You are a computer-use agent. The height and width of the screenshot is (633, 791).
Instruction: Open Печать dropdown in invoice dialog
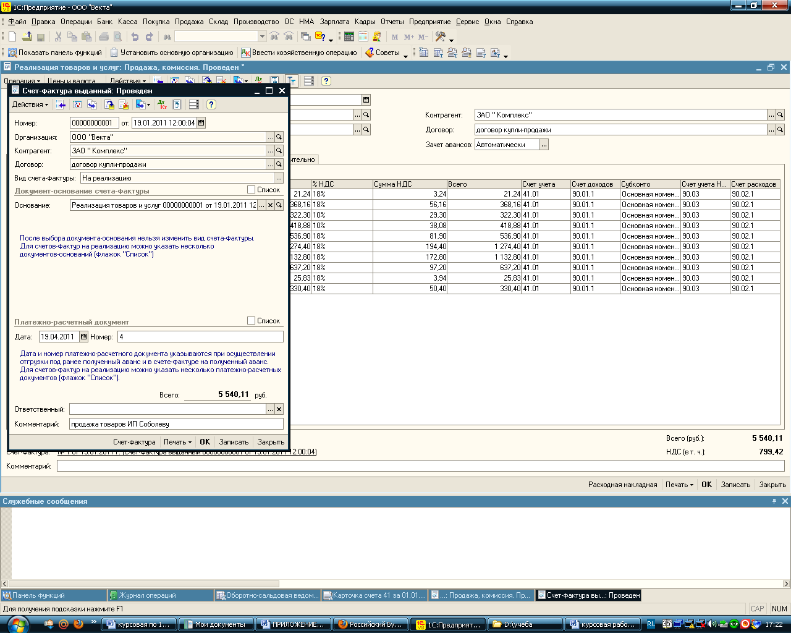(x=177, y=442)
